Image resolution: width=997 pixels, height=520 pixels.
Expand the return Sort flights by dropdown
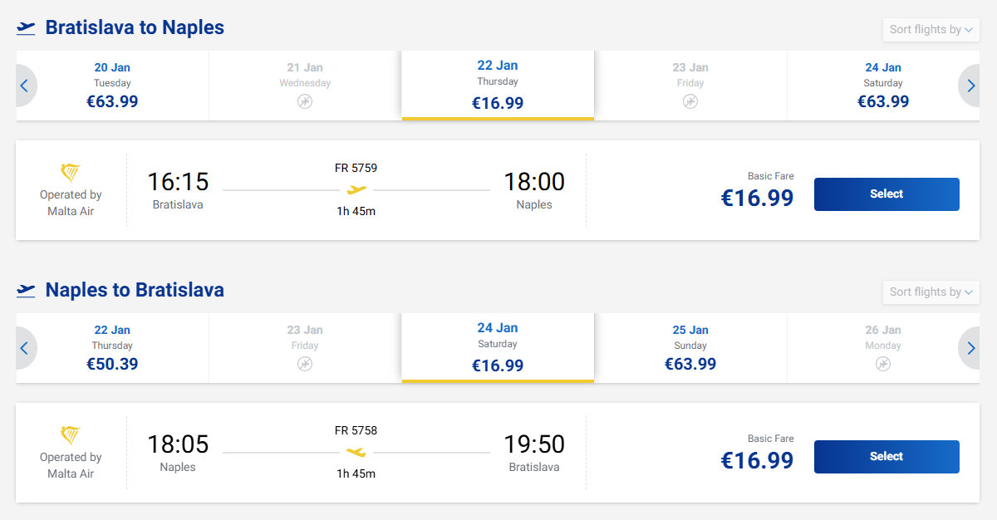(x=931, y=292)
